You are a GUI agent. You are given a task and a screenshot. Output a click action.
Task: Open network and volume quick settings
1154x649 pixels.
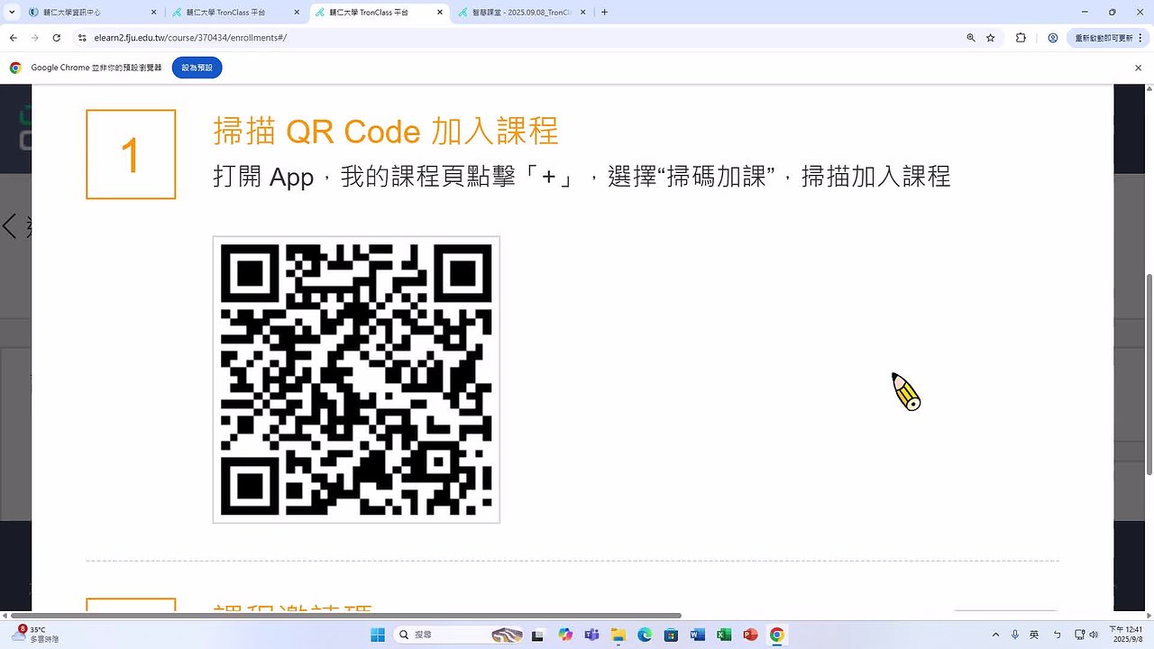tap(1086, 635)
